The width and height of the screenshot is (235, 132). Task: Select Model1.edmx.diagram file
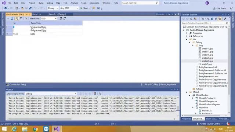coord(209,104)
